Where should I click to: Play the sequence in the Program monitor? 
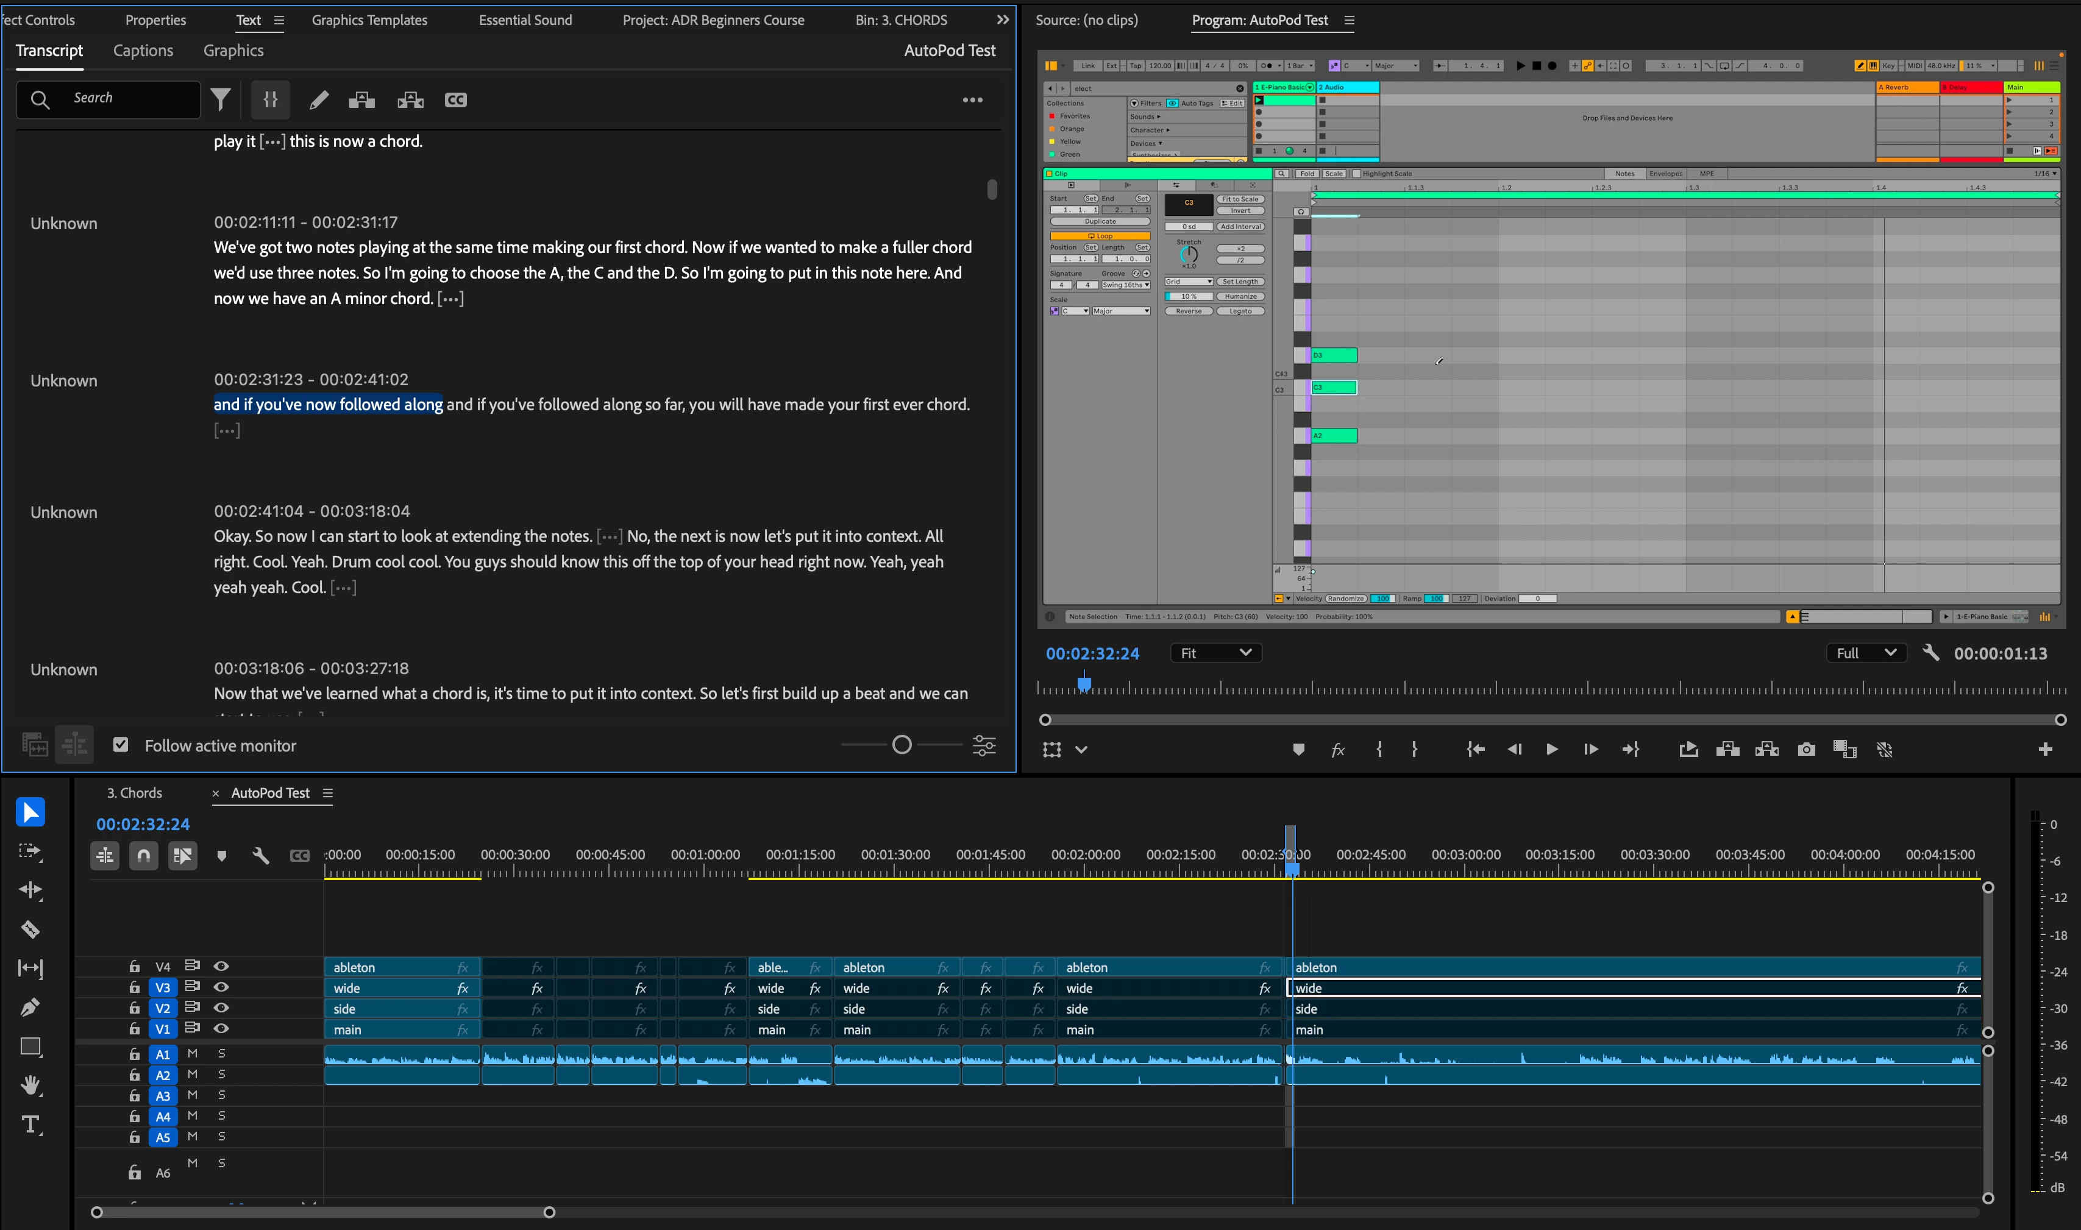click(1553, 749)
